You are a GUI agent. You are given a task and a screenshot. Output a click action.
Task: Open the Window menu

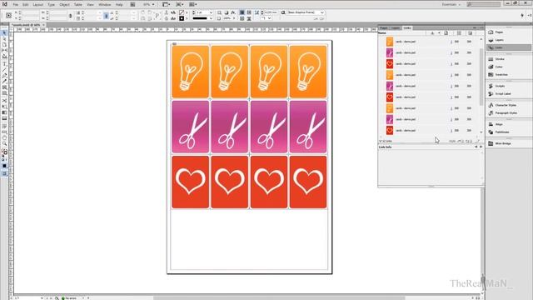tap(104, 5)
